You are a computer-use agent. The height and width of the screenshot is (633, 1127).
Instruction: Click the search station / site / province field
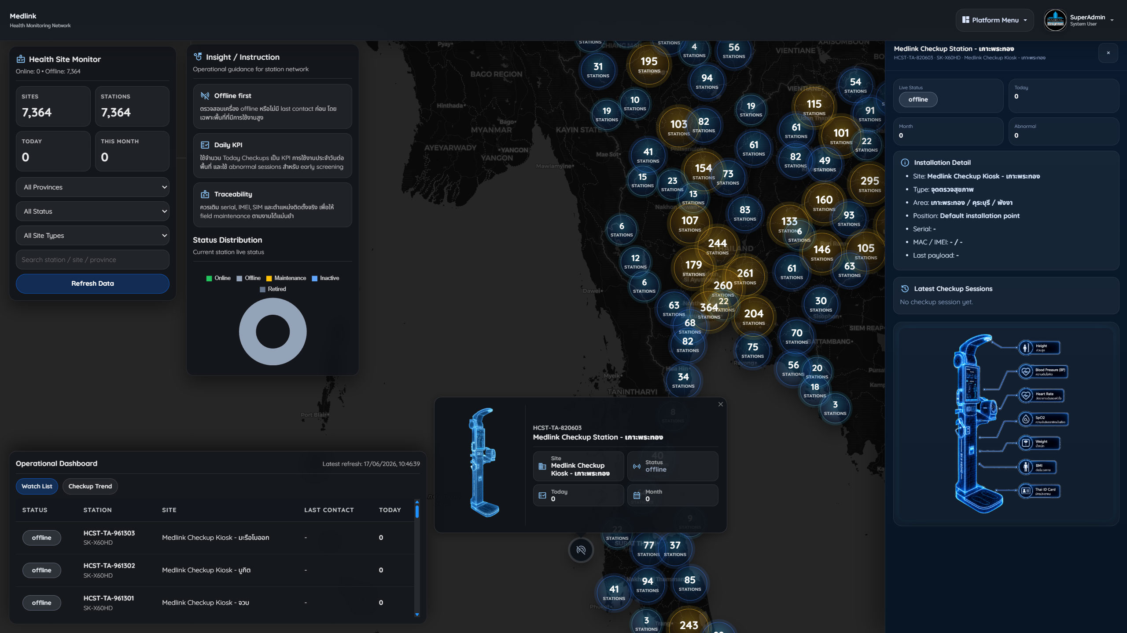tap(92, 260)
